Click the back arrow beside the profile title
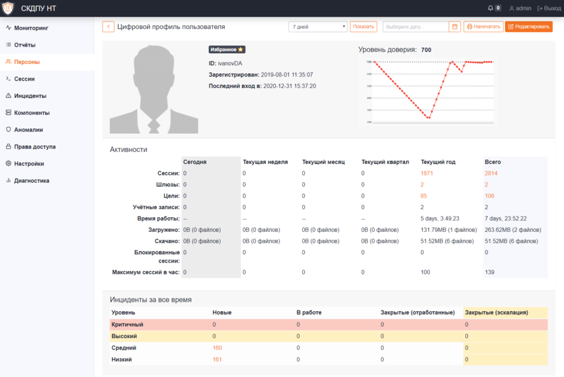Viewport: 564px width, 377px height. [x=108, y=27]
